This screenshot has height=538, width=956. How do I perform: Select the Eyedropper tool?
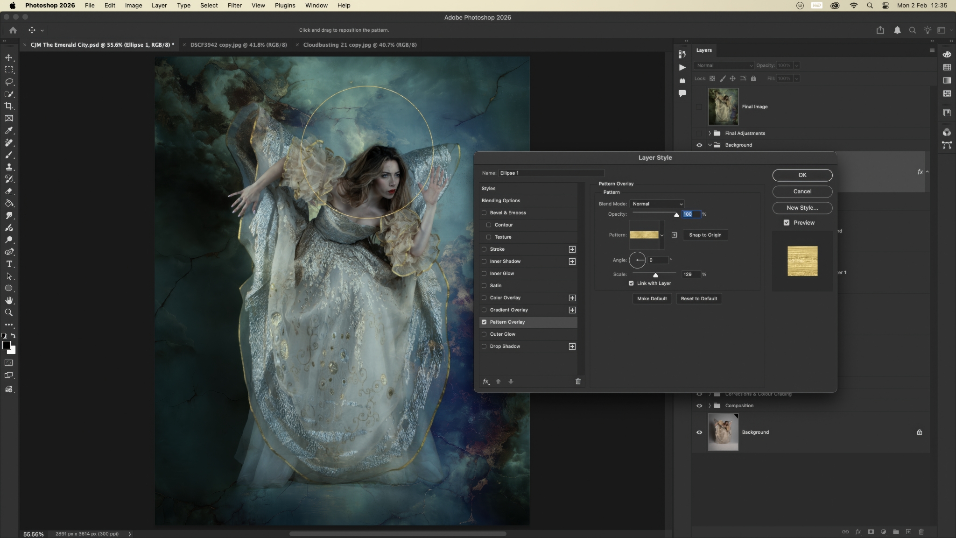click(x=9, y=130)
